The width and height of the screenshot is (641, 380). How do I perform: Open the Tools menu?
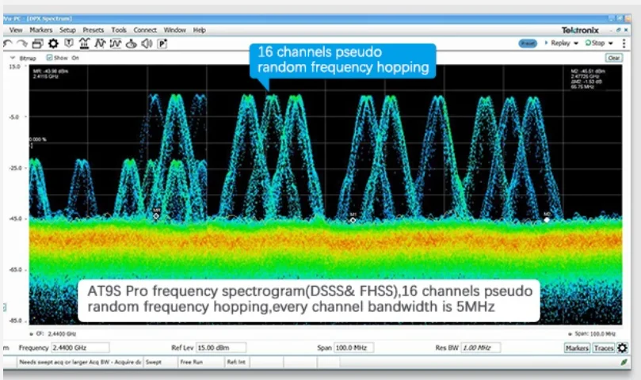click(x=119, y=30)
